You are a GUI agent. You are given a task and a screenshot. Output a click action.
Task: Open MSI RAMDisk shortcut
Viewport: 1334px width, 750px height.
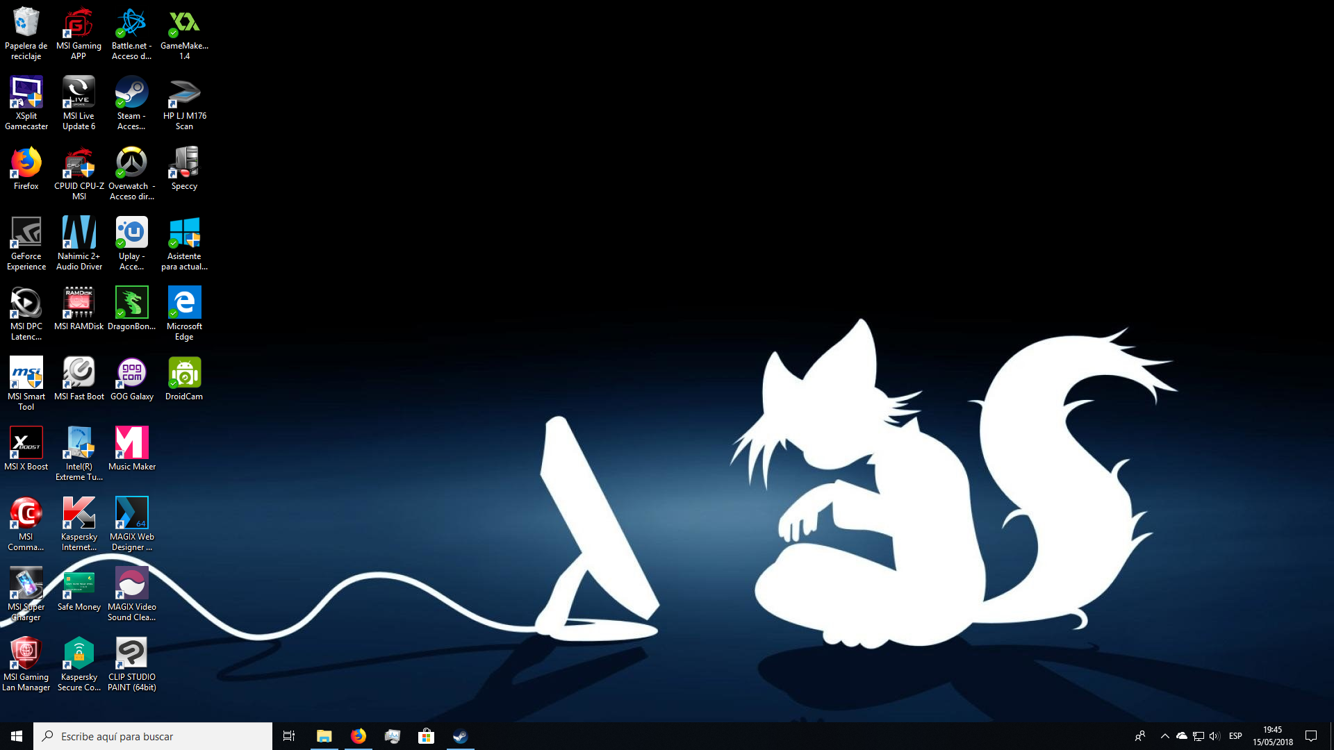point(79,309)
